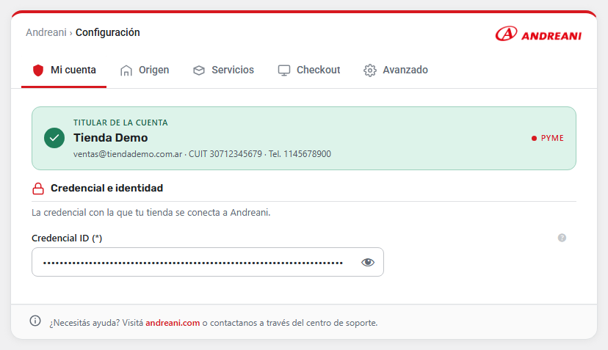Open the Servicios tab
This screenshot has width=608, height=350.
pyautogui.click(x=223, y=70)
